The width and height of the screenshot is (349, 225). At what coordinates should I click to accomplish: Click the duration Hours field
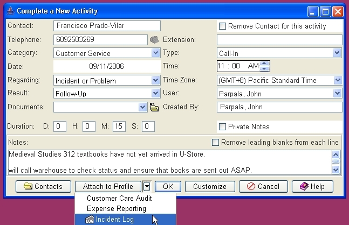pos(89,126)
